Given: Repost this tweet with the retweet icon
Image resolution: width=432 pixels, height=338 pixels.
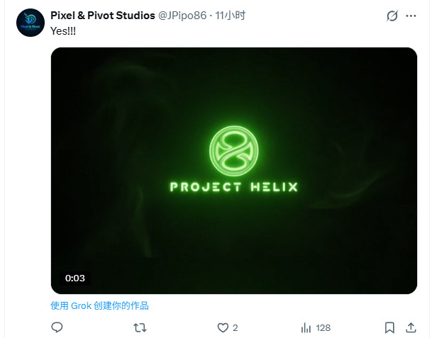Looking at the screenshot, I should point(140,327).
